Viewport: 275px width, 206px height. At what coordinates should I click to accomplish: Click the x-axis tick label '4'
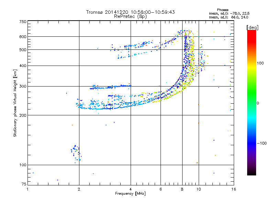[131, 189]
